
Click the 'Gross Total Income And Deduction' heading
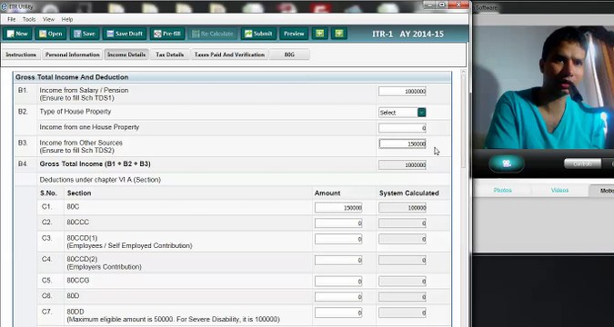(72, 77)
